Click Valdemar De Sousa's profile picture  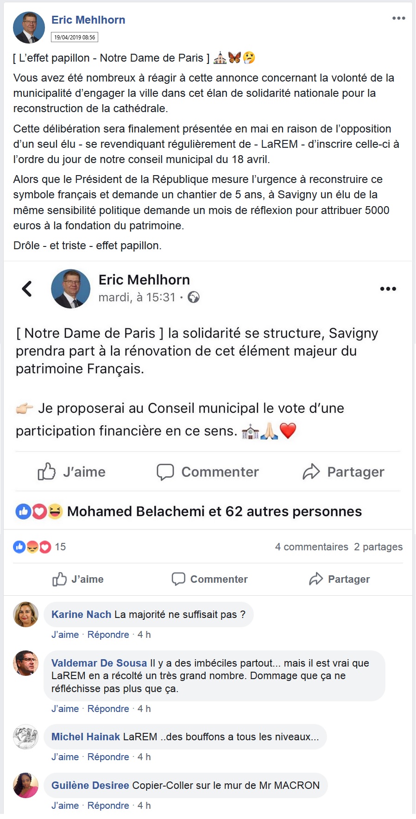25,663
